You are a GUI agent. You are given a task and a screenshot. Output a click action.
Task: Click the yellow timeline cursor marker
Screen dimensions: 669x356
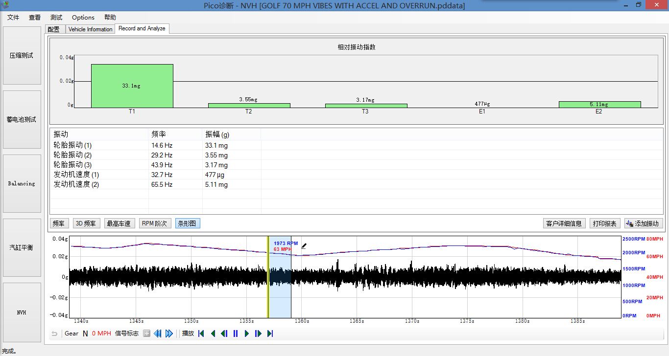tap(268, 276)
